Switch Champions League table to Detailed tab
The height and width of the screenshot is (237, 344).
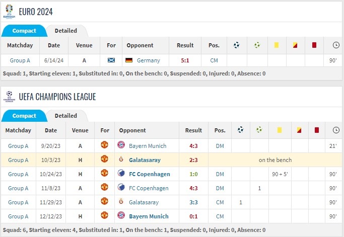pos(66,116)
